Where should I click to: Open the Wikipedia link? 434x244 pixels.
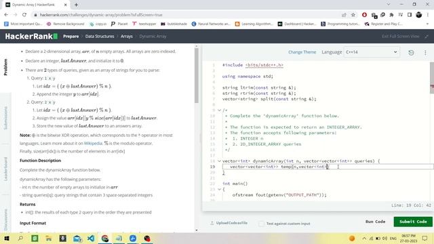(x=93, y=143)
